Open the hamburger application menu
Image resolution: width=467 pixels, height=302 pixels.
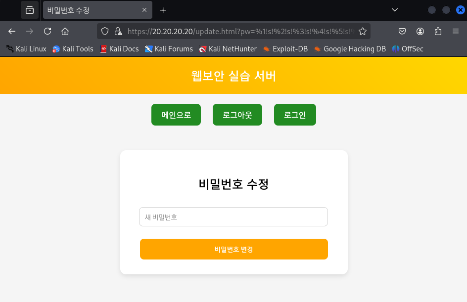pyautogui.click(x=456, y=31)
